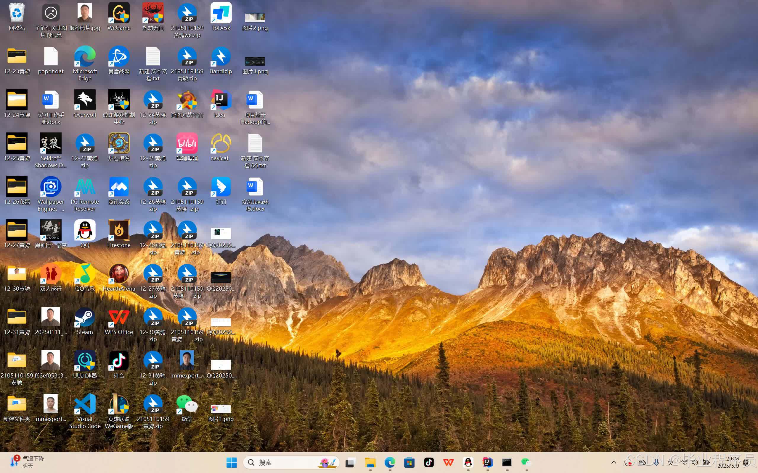The width and height of the screenshot is (758, 473).
Task: Click the taskbar 搜索 search box
Action: pyautogui.click(x=291, y=462)
